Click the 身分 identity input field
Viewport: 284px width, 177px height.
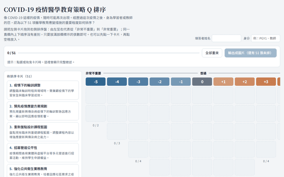[265, 38]
